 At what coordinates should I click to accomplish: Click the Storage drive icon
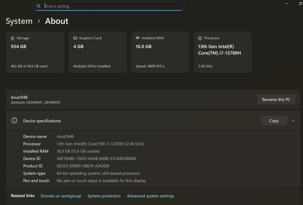click(13, 38)
